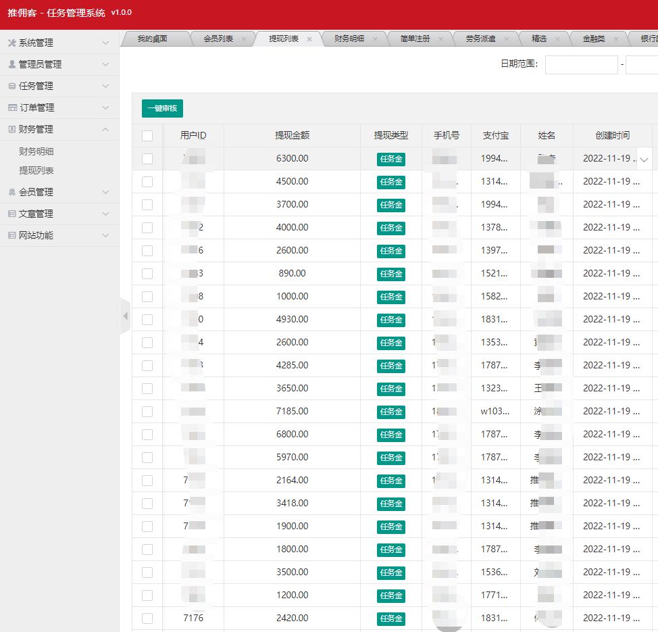Expand the 网站功能 menu chevron
The height and width of the screenshot is (632, 658).
[x=105, y=235]
